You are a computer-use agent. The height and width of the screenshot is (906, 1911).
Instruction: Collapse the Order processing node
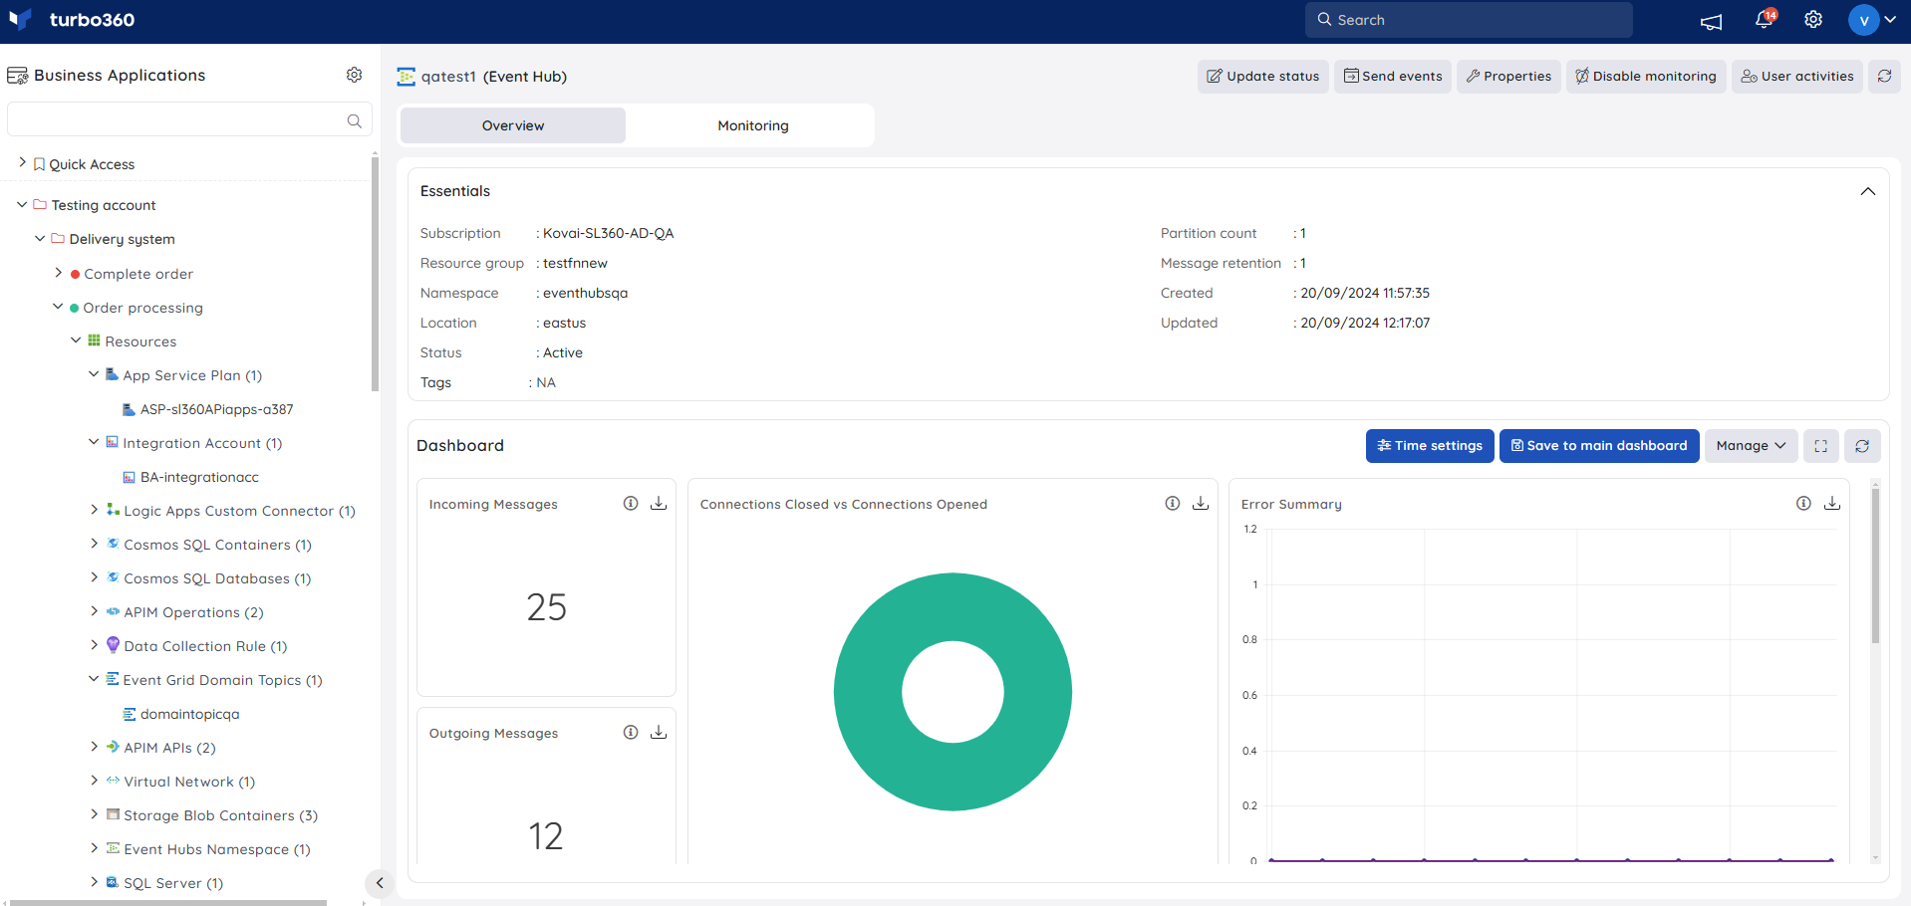(x=58, y=307)
